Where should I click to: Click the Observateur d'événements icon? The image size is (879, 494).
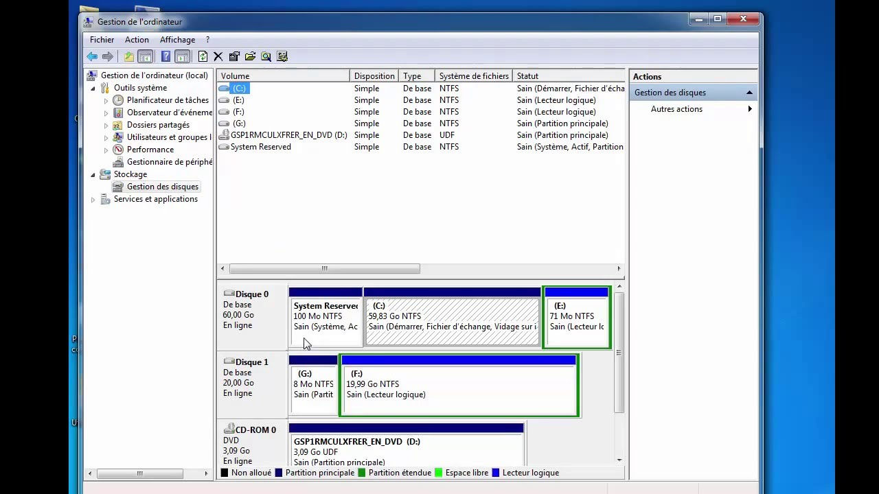118,113
